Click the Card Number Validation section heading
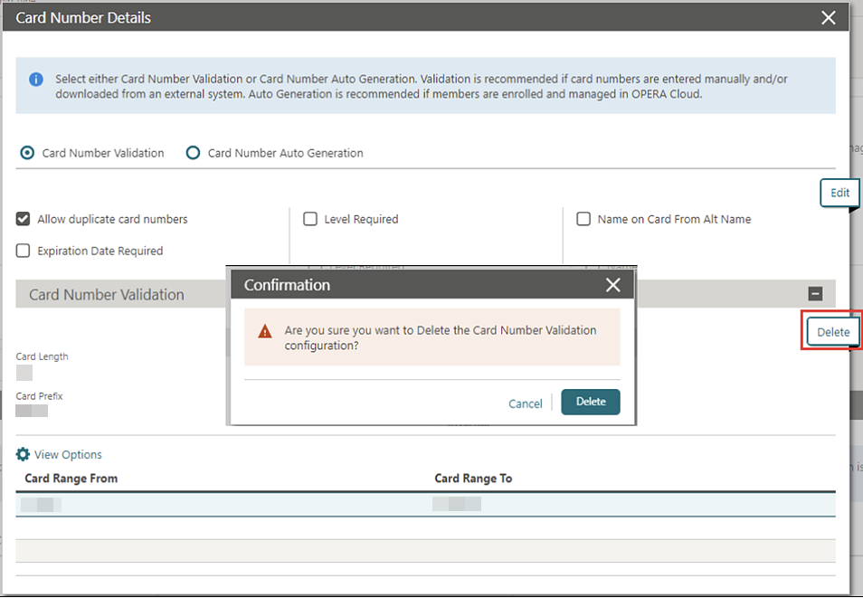This screenshot has height=598, width=863. [106, 295]
